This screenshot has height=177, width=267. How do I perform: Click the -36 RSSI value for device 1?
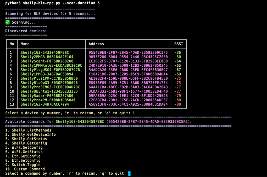[x=178, y=52]
